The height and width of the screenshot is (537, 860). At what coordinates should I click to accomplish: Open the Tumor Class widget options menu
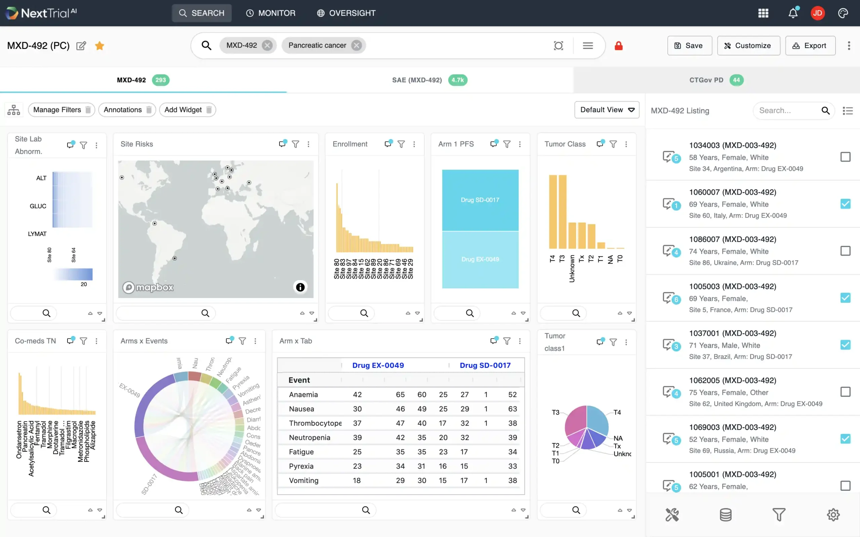626,144
